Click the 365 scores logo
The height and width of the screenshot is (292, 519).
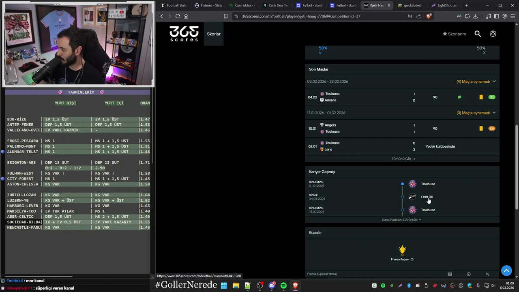coord(184,34)
